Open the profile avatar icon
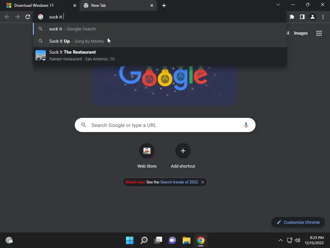Screen dimensions: 330x248 [313, 17]
